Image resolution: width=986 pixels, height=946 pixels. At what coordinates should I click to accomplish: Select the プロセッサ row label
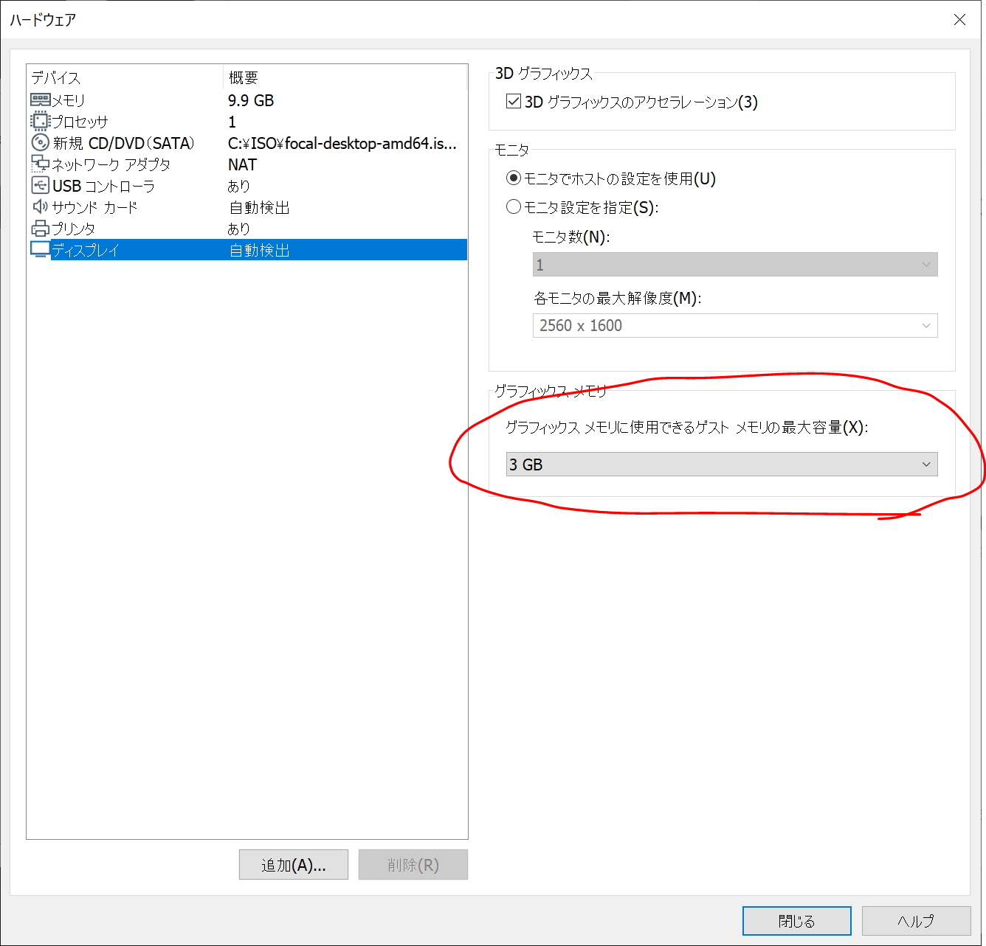pos(80,122)
